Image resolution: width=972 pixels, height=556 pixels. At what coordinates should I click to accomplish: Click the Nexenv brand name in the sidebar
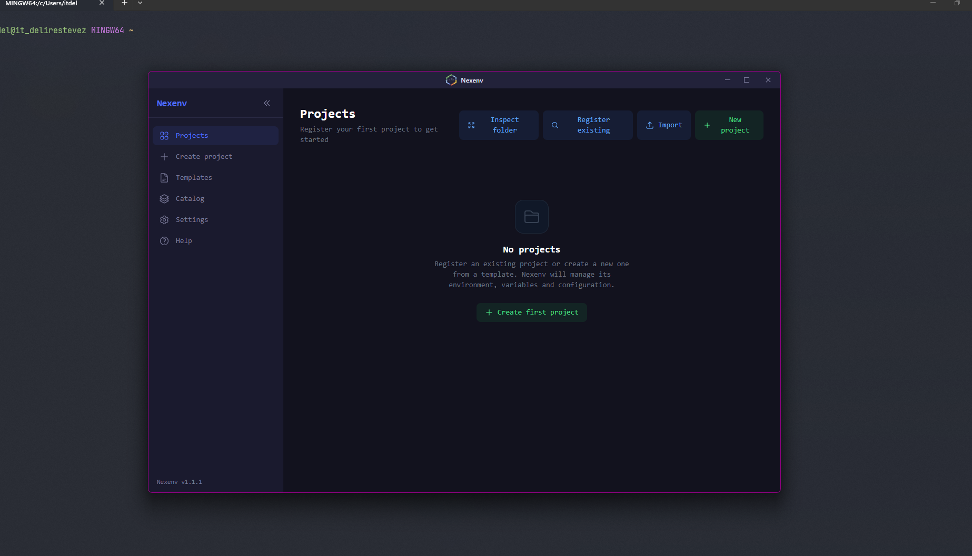172,104
